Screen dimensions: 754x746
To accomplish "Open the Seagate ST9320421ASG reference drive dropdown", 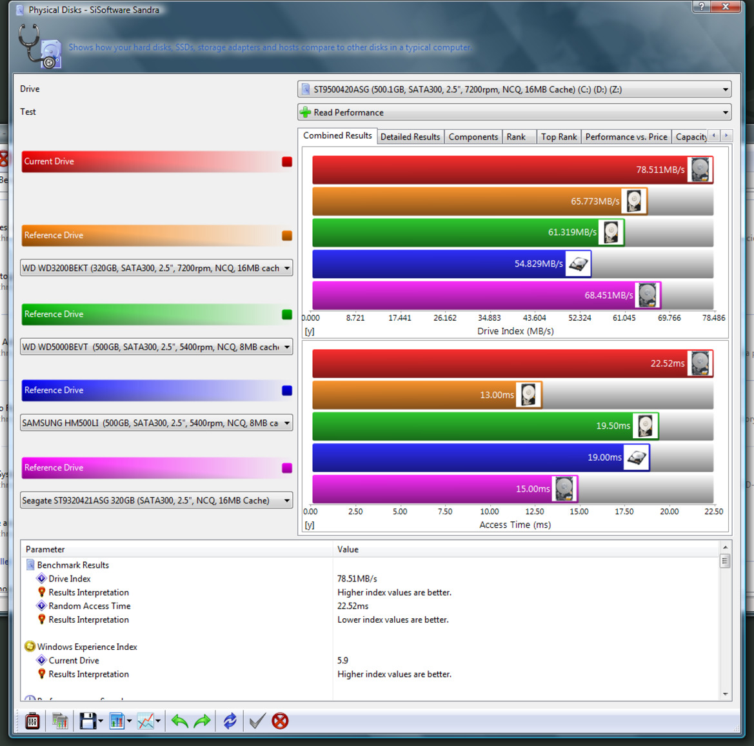I will point(156,500).
